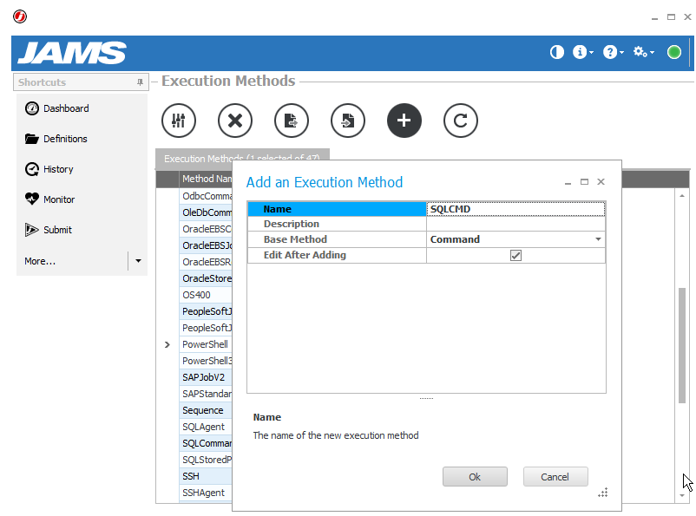Maximize the JAMS main window
Viewport: 696px width, 516px height.
(671, 16)
